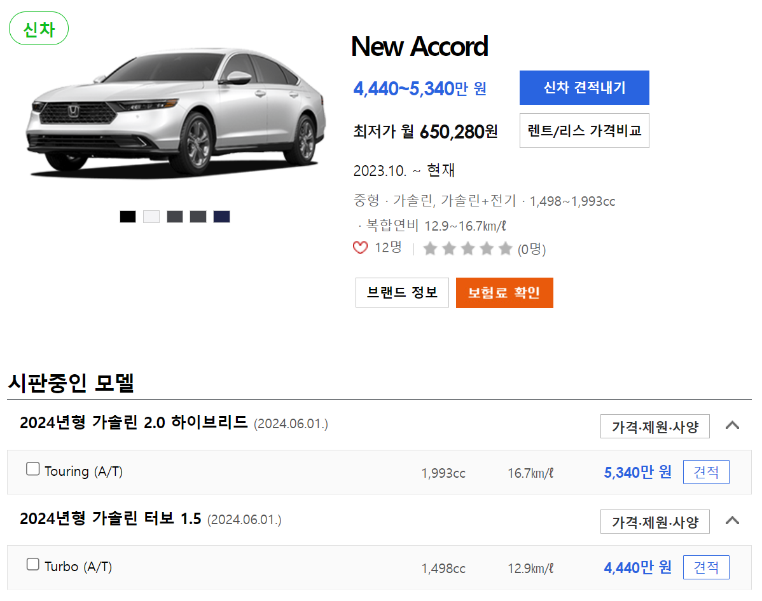Tick the Touring (A/T) checkbox
762x601 pixels.
[32, 469]
